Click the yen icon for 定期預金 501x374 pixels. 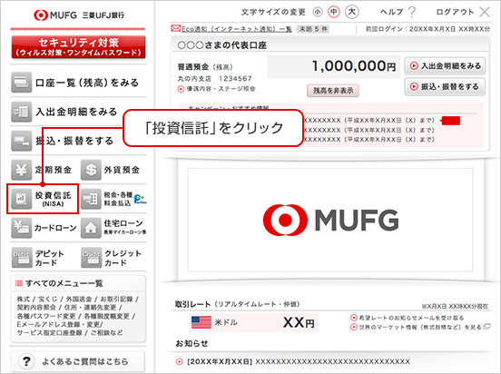22,170
